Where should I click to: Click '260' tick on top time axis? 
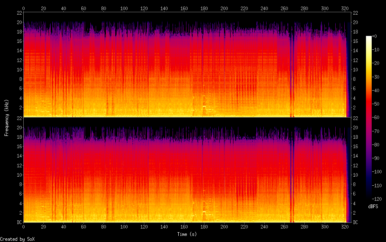click(x=284, y=8)
